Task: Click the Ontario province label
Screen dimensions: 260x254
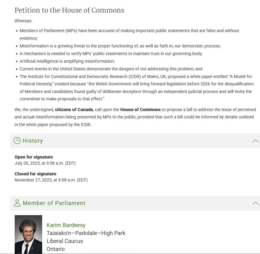Action: [x=55, y=249]
